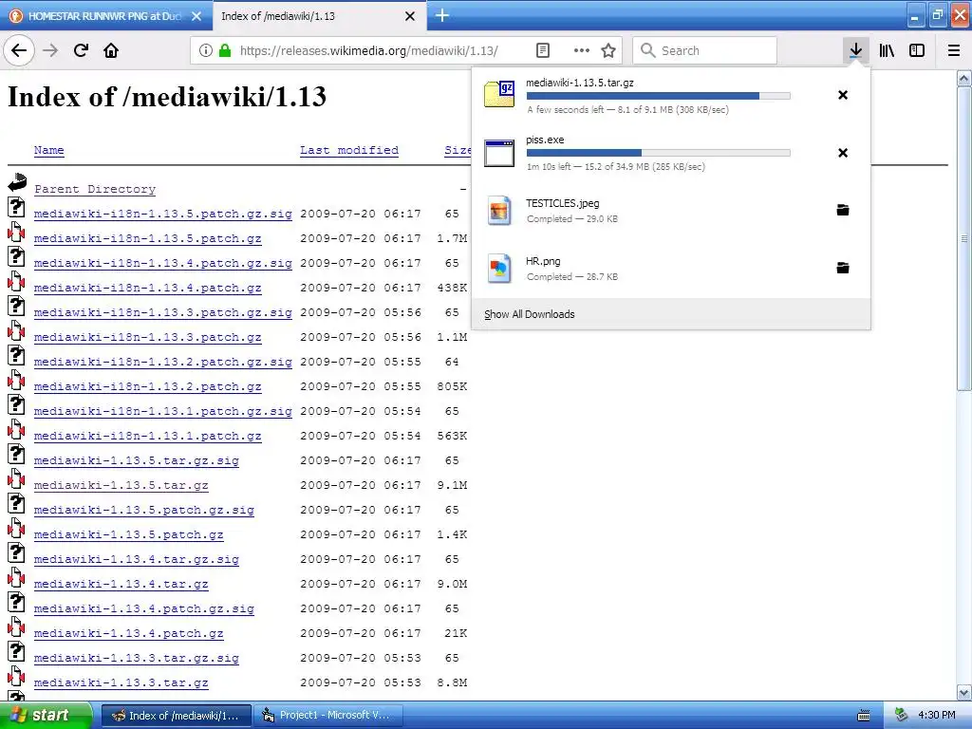Show All Downloads
Image resolution: width=972 pixels, height=729 pixels.
click(530, 314)
